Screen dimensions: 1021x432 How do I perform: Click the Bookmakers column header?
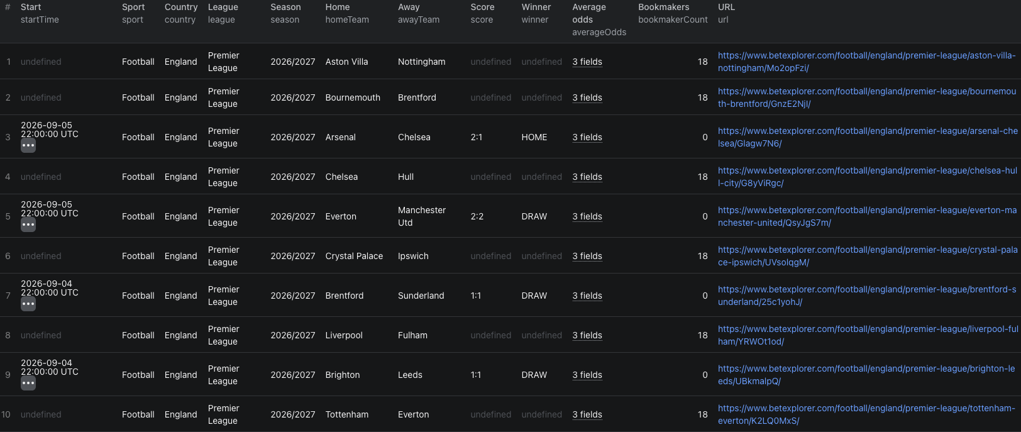664,7
